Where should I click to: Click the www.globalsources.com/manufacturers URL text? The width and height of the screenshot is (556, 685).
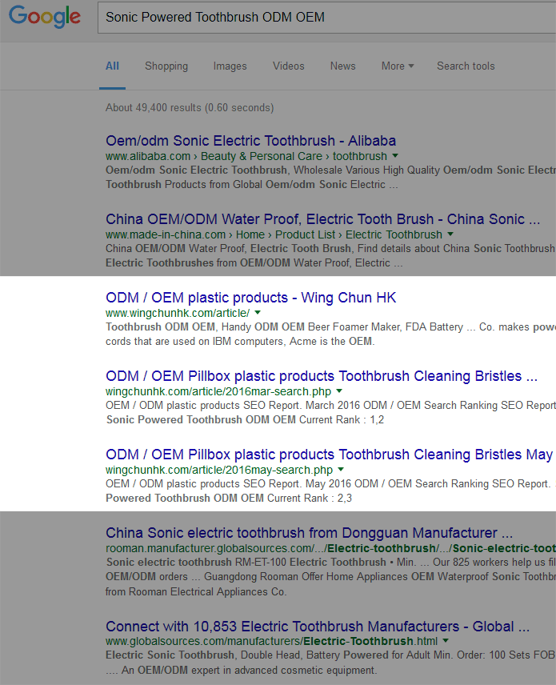pos(271,641)
